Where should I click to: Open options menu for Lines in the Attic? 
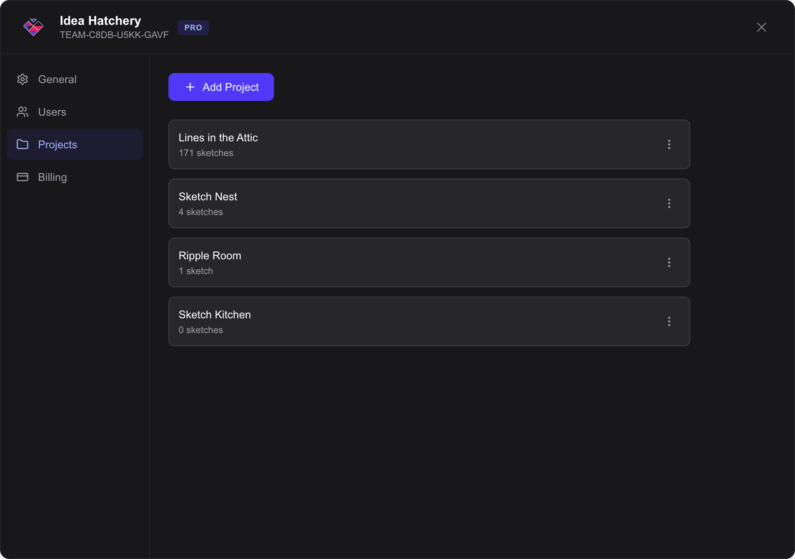click(669, 144)
